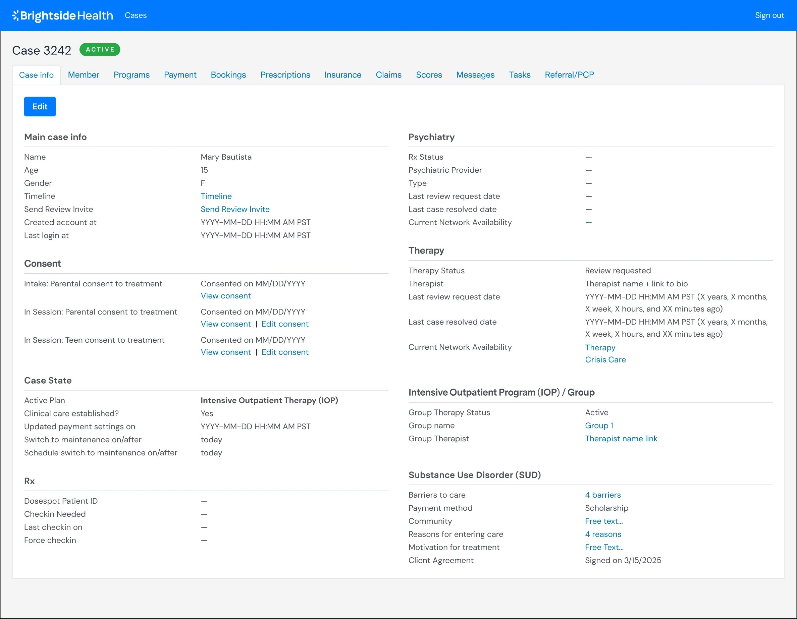Open the Group 1 link
797x619 pixels.
point(599,426)
